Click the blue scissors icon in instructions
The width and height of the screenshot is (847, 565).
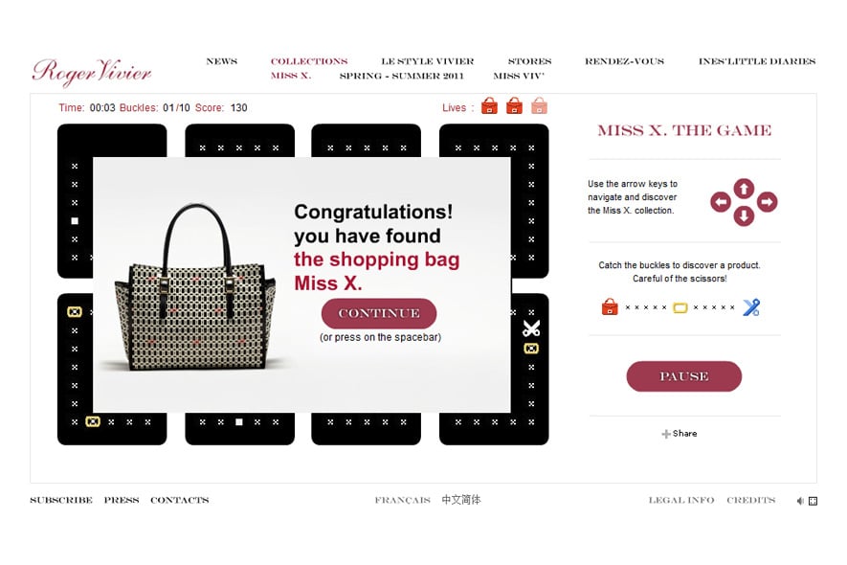click(751, 307)
